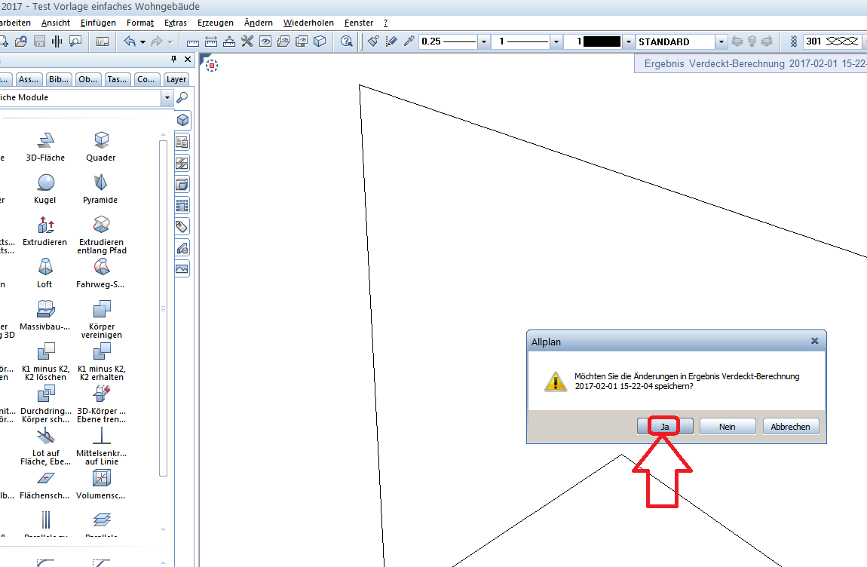Image resolution: width=867 pixels, height=567 pixels.
Task: Open the pen thickness 0.25 dropdown
Action: 483,42
